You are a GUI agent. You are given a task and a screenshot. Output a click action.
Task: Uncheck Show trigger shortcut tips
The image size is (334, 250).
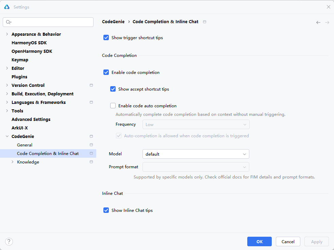(106, 38)
